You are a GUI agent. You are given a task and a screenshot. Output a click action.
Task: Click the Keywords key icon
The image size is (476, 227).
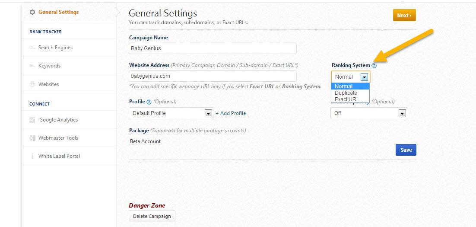click(x=32, y=66)
